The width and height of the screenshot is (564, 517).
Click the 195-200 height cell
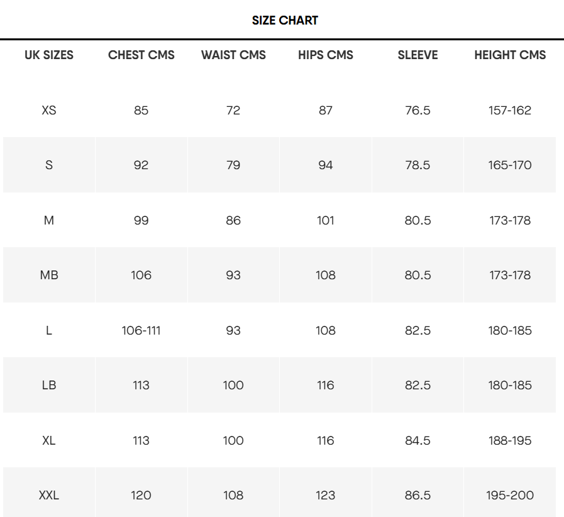[x=510, y=495]
